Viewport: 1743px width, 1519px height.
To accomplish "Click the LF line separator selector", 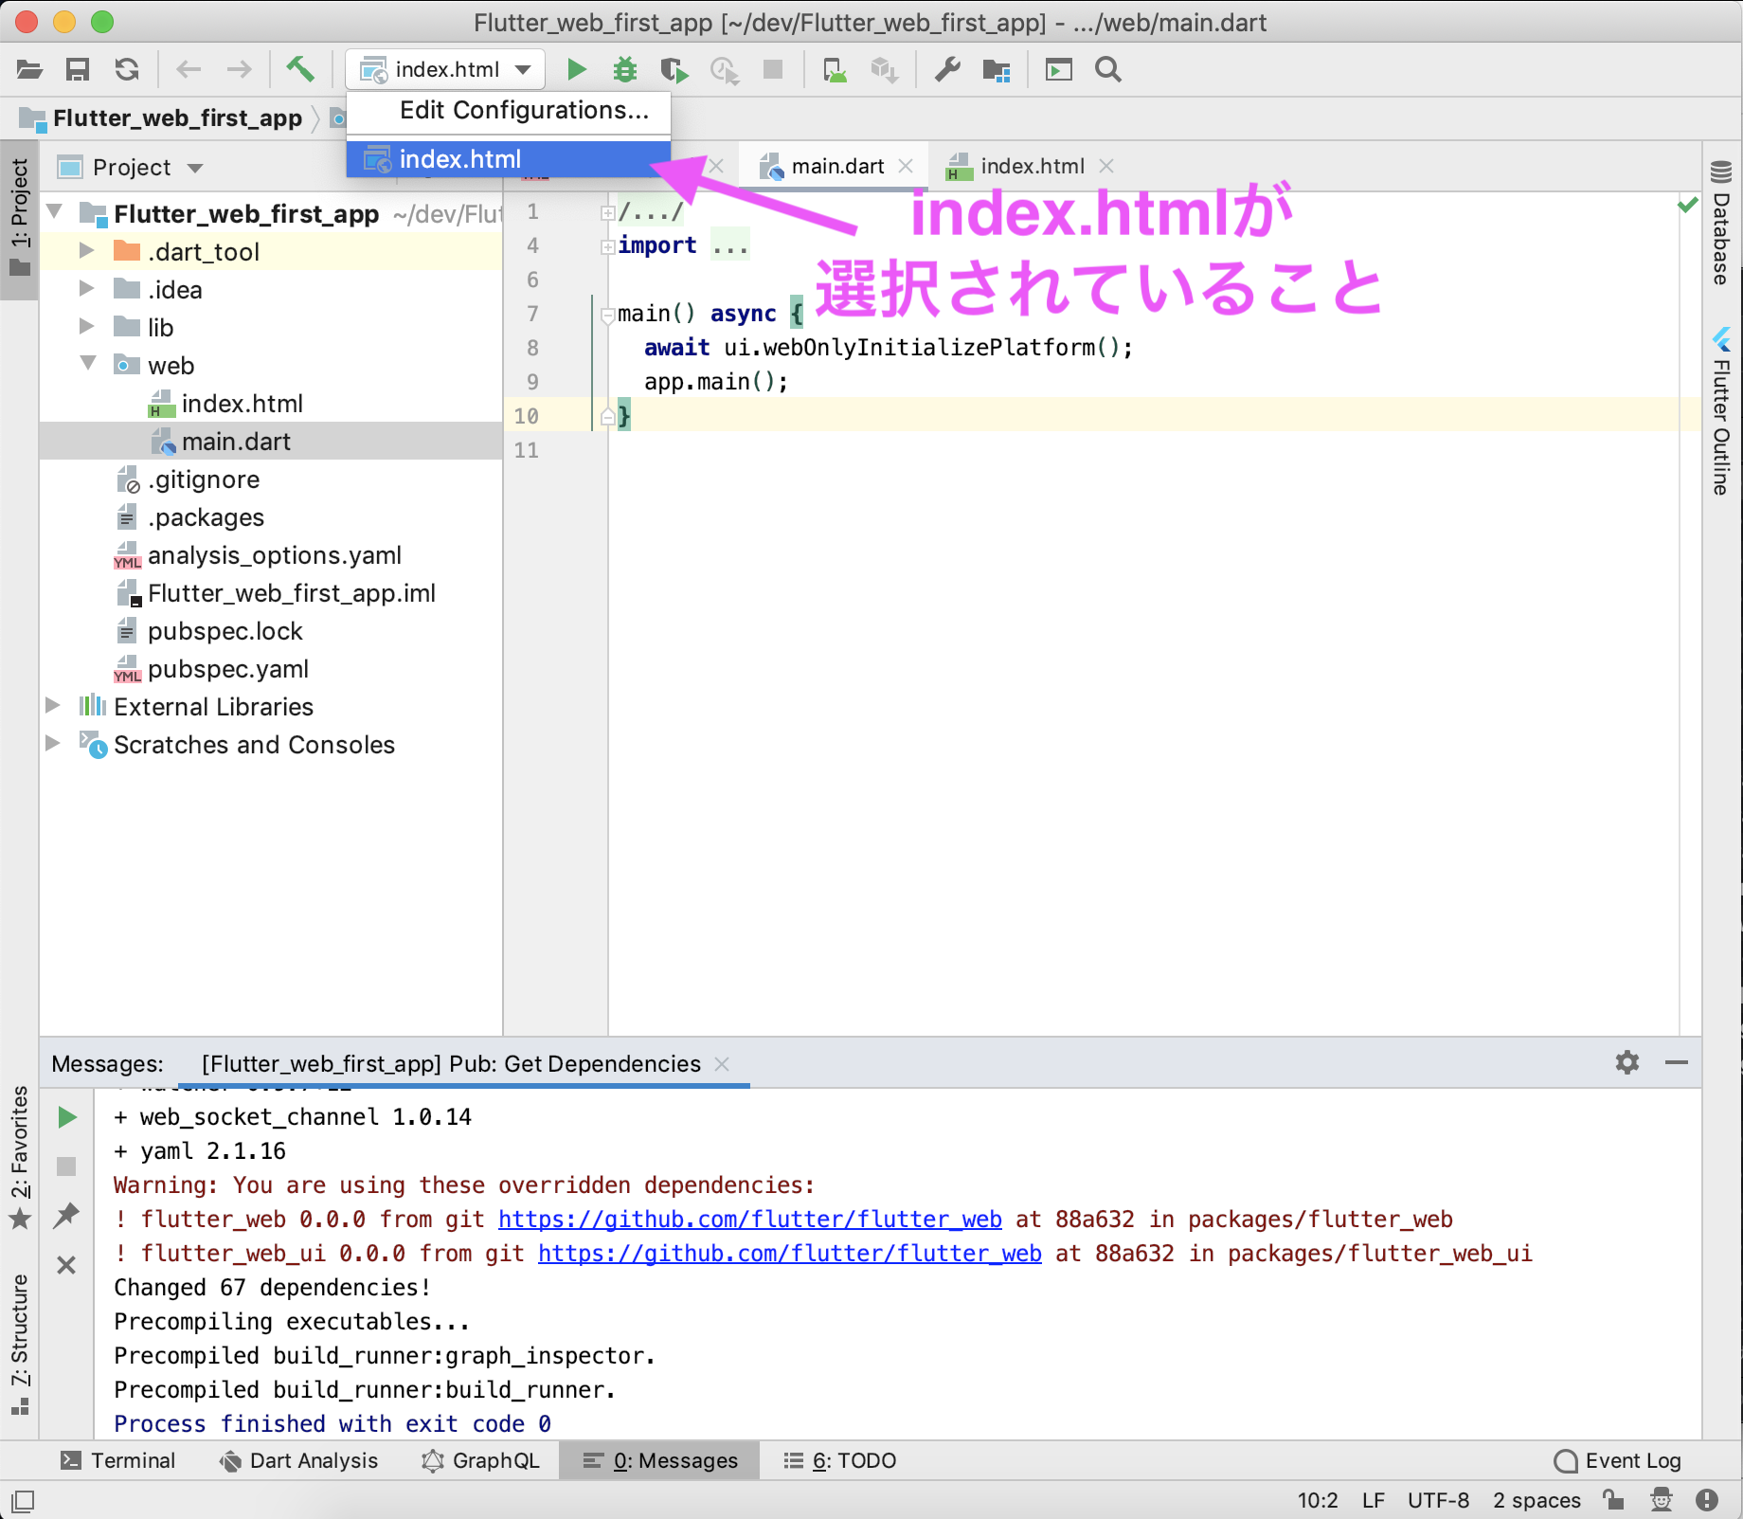I will [x=1374, y=1500].
